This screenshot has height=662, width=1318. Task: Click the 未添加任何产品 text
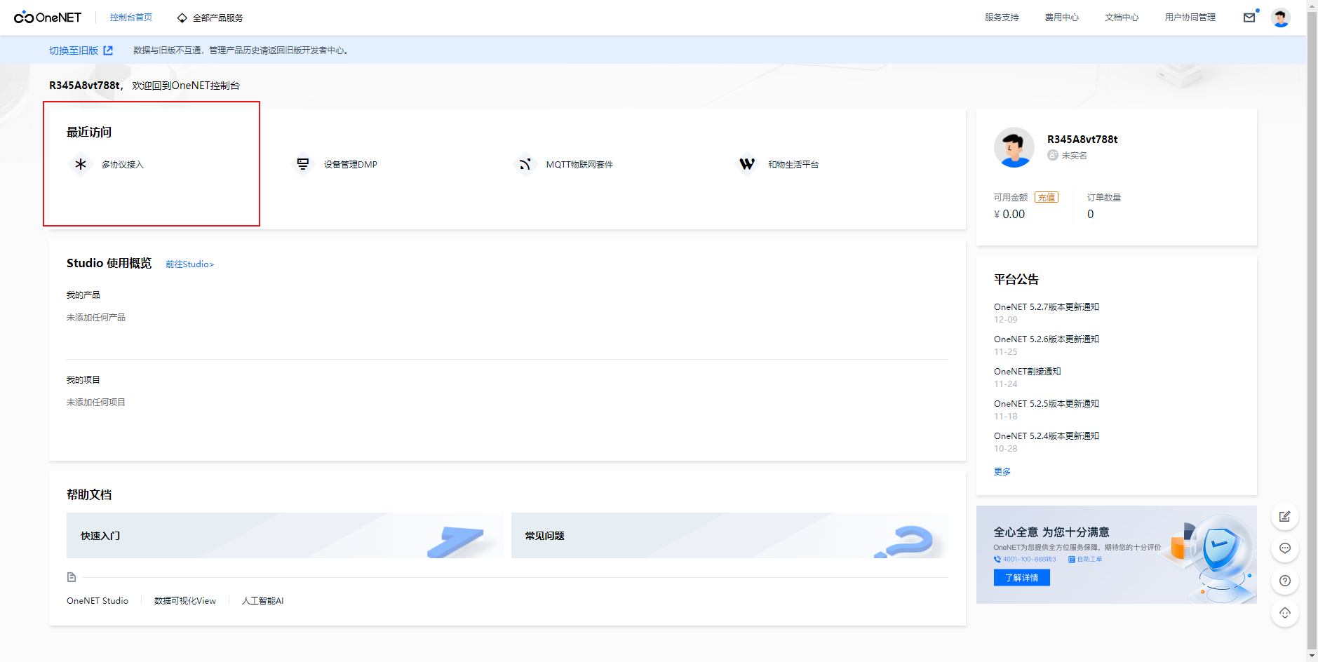96,318
